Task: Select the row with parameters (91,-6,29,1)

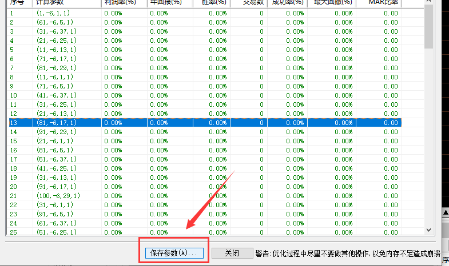Action: tap(205, 132)
